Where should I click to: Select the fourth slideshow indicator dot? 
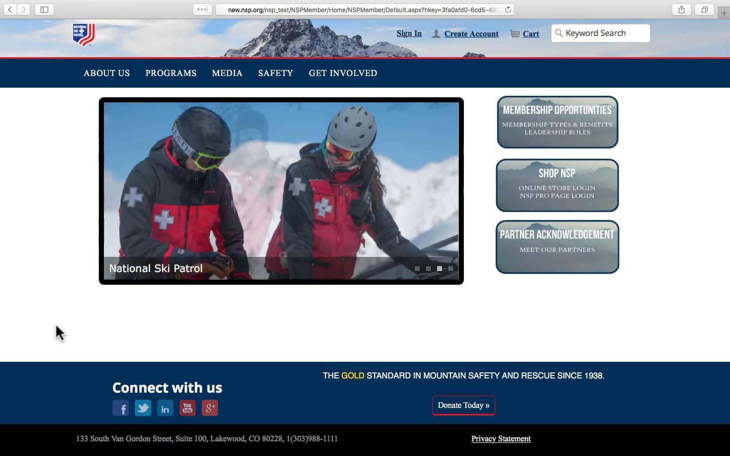tap(451, 269)
